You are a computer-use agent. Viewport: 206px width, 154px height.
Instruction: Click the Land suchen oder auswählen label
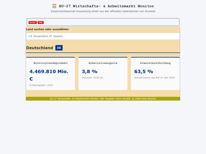click(x=48, y=29)
